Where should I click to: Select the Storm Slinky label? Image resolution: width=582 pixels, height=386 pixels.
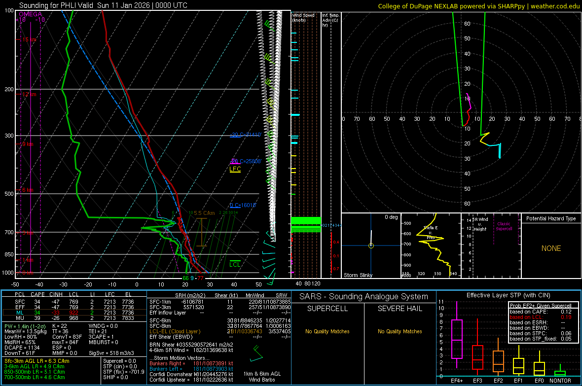[x=358, y=275]
